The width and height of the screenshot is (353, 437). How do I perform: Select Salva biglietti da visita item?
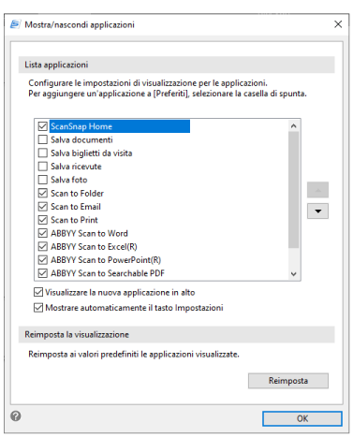92,153
